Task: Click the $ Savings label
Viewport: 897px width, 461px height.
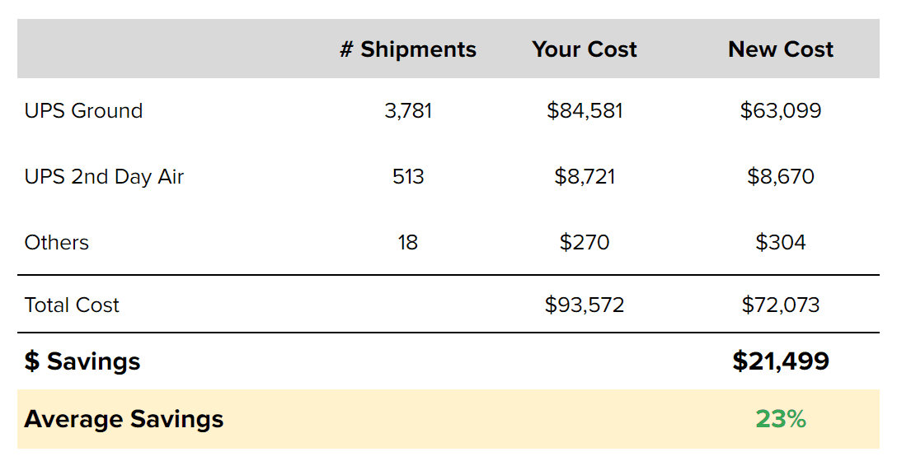Action: click(x=82, y=361)
